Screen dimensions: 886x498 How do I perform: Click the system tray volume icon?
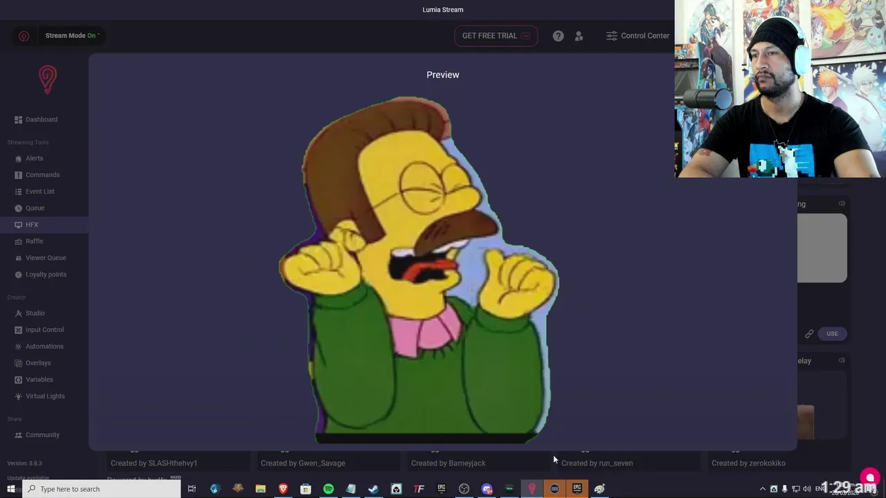coord(806,489)
